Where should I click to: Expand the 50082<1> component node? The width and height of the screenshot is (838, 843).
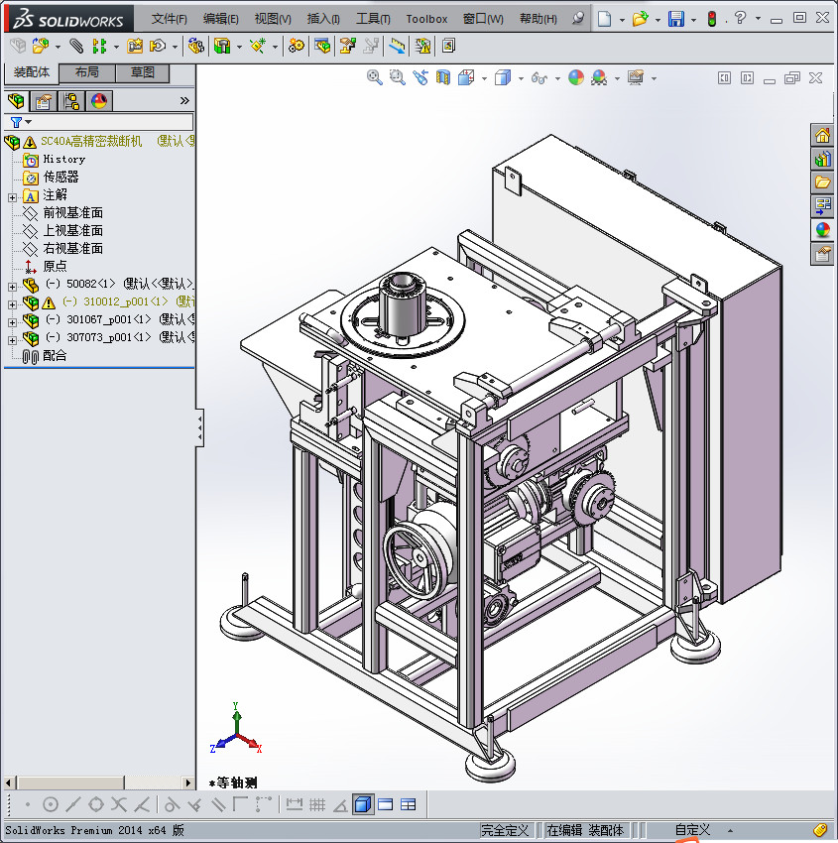pyautogui.click(x=12, y=285)
